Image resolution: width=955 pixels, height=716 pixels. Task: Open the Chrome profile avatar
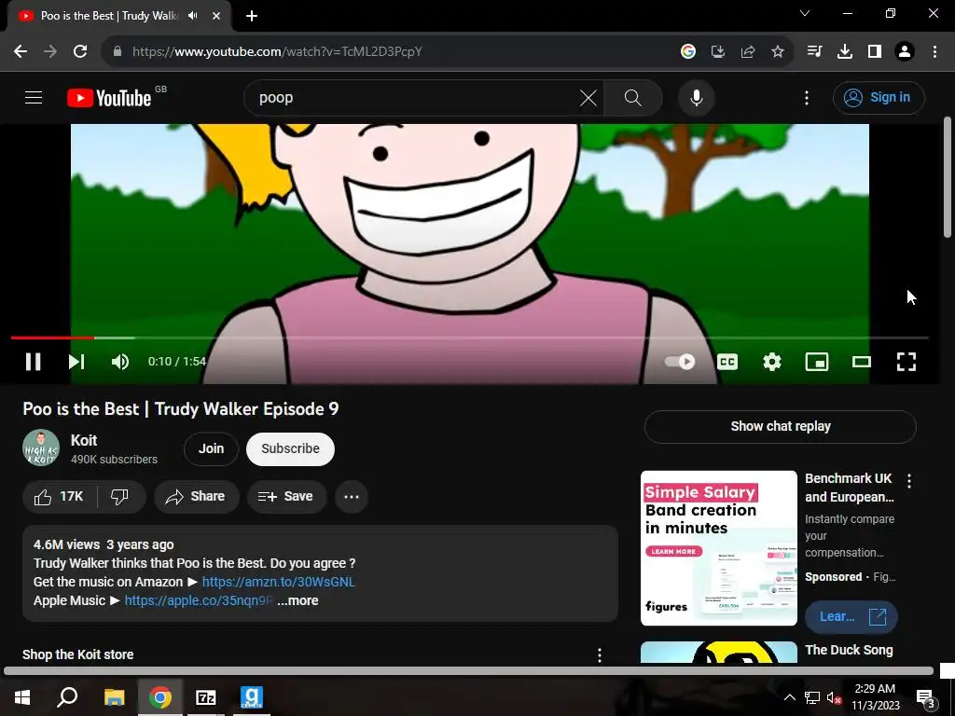[905, 52]
